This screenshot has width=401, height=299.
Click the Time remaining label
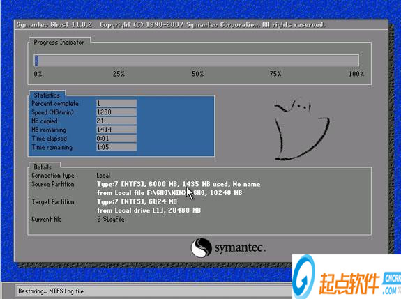[52, 147]
